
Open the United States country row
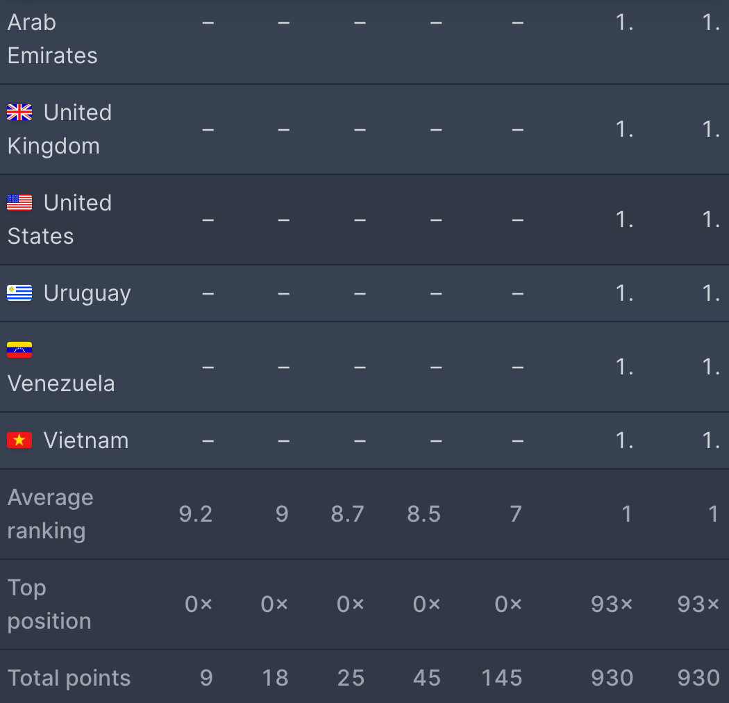coord(364,220)
